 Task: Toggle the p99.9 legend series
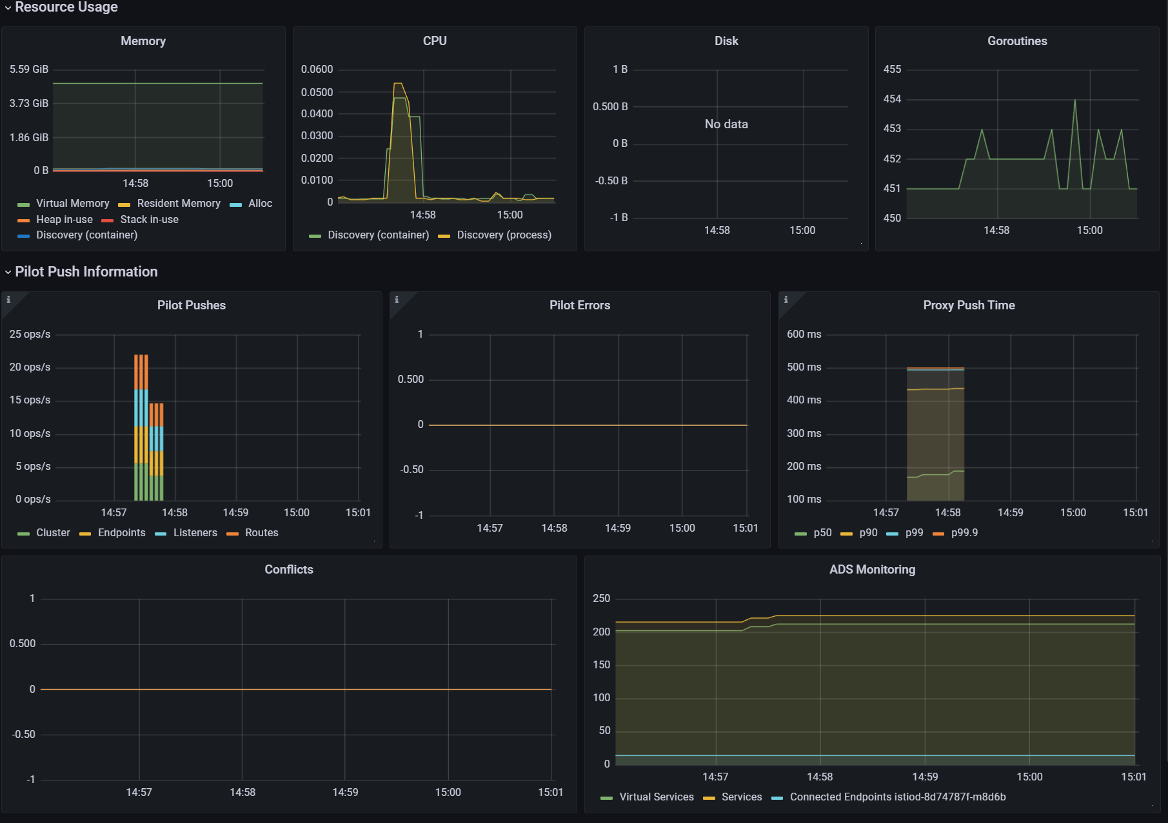coord(964,533)
